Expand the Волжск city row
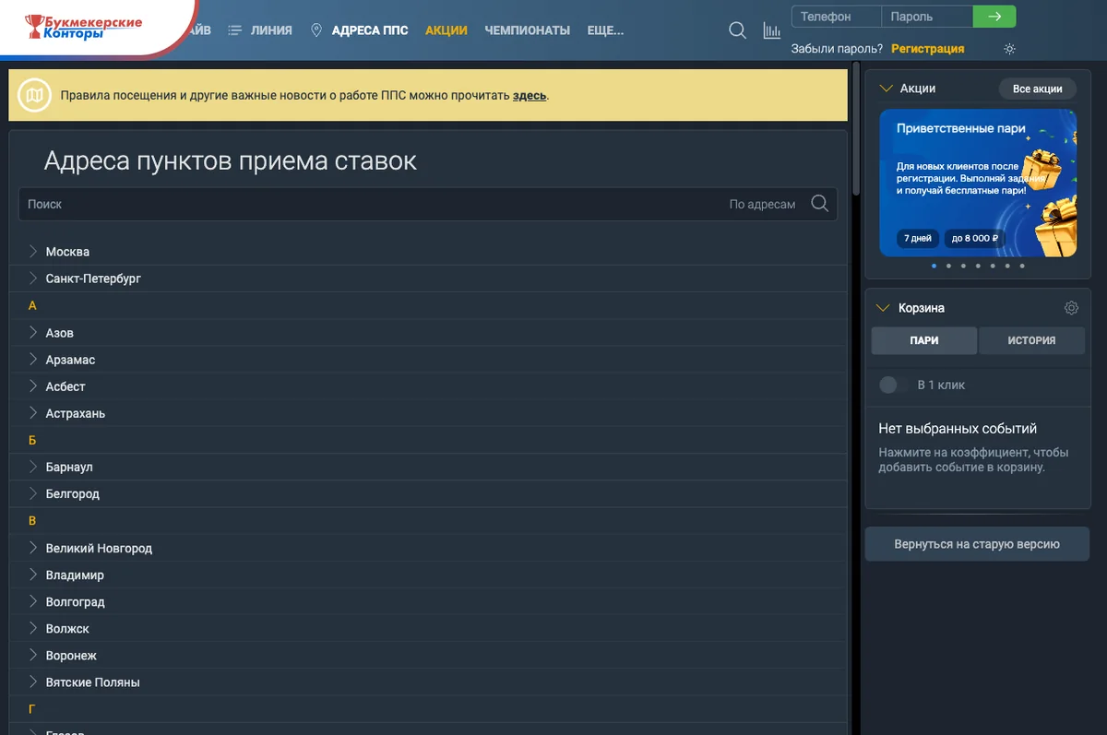The image size is (1107, 735). [x=428, y=628]
